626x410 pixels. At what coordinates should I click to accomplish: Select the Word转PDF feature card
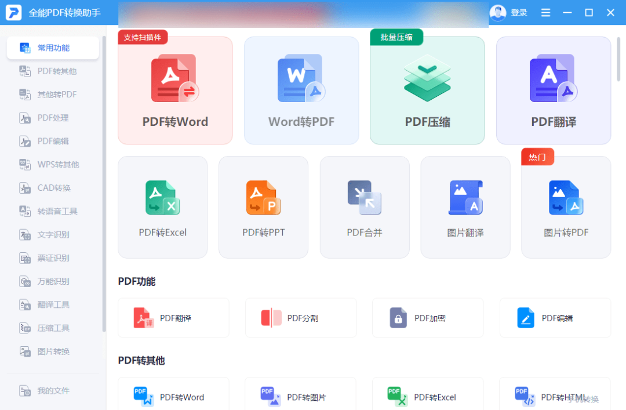click(x=301, y=90)
